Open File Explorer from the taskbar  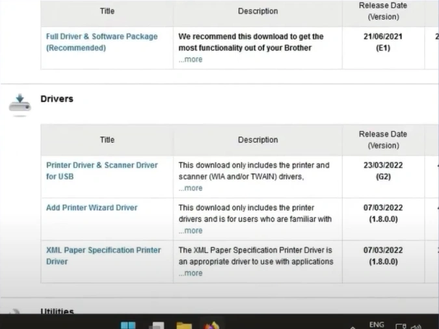click(184, 325)
